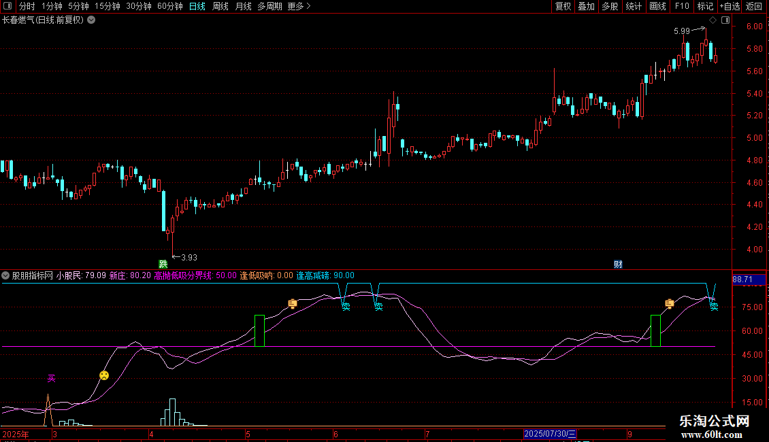Click 逢高减磅: 90.00 label
This screenshot has width=769, height=442.
click(325, 276)
